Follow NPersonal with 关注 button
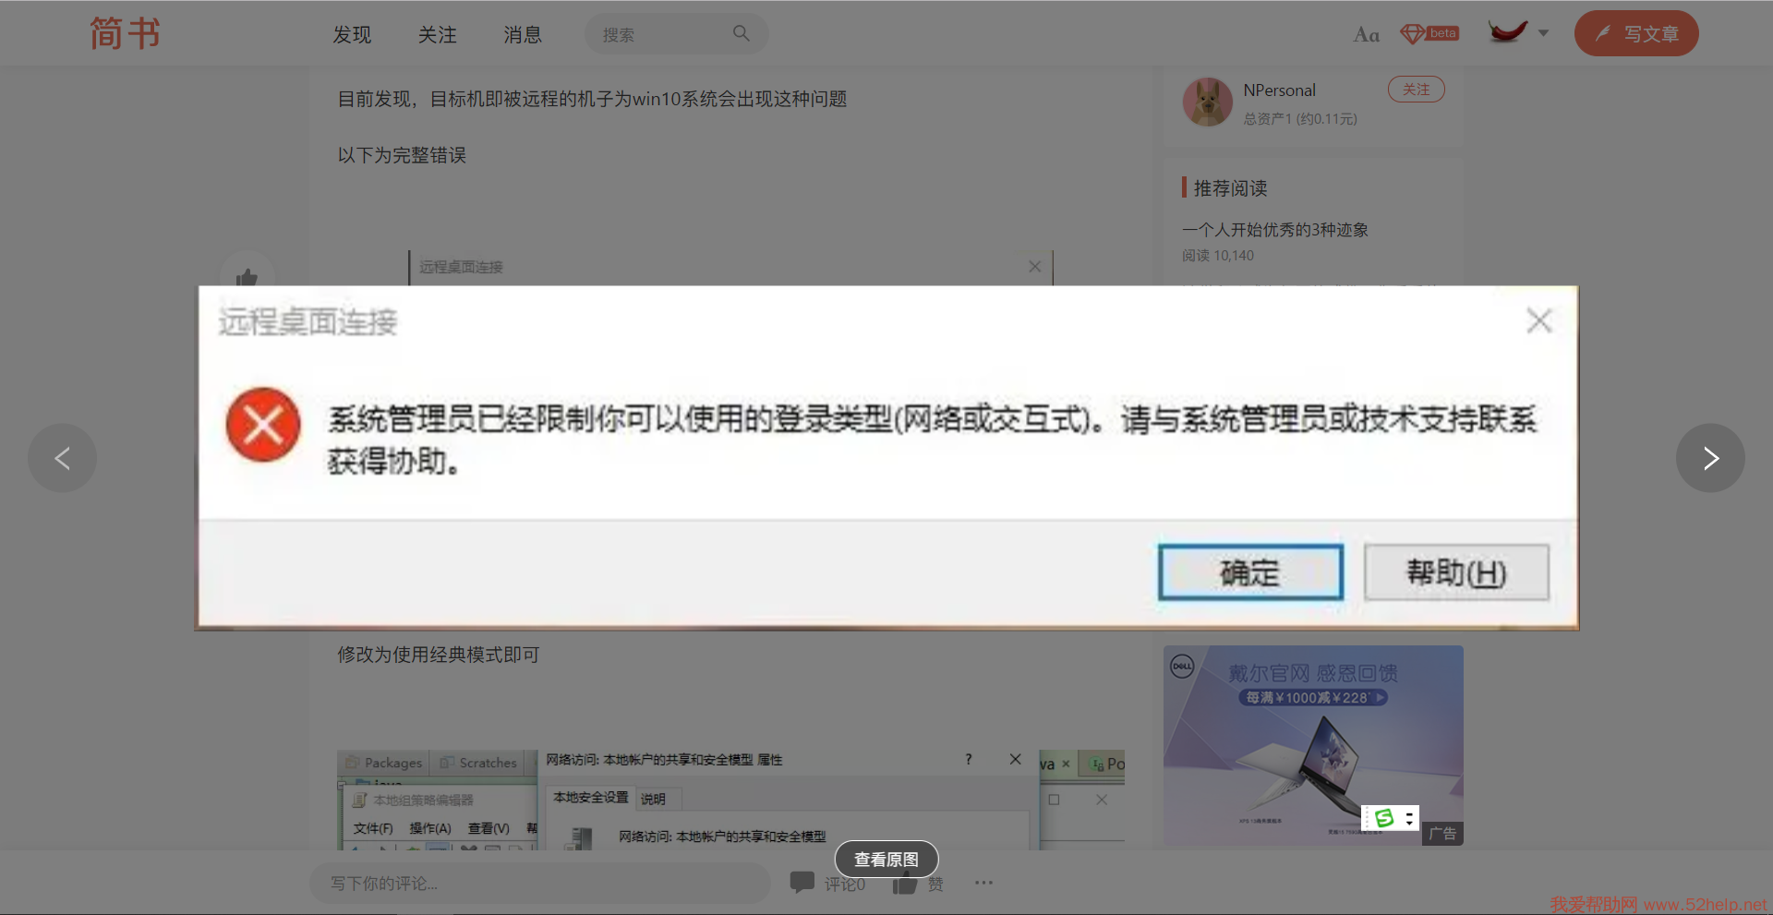This screenshot has width=1773, height=915. [1416, 90]
